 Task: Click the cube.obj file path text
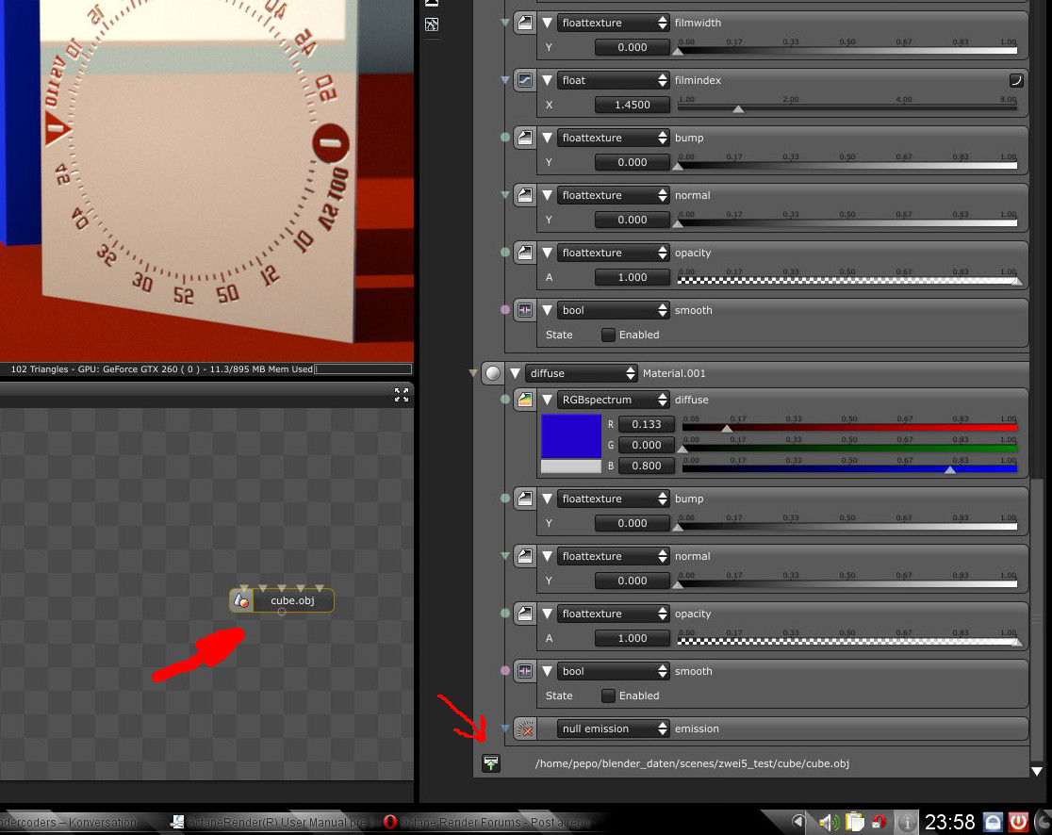tap(693, 764)
